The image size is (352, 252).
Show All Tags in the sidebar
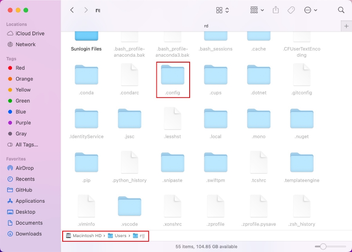click(26, 145)
